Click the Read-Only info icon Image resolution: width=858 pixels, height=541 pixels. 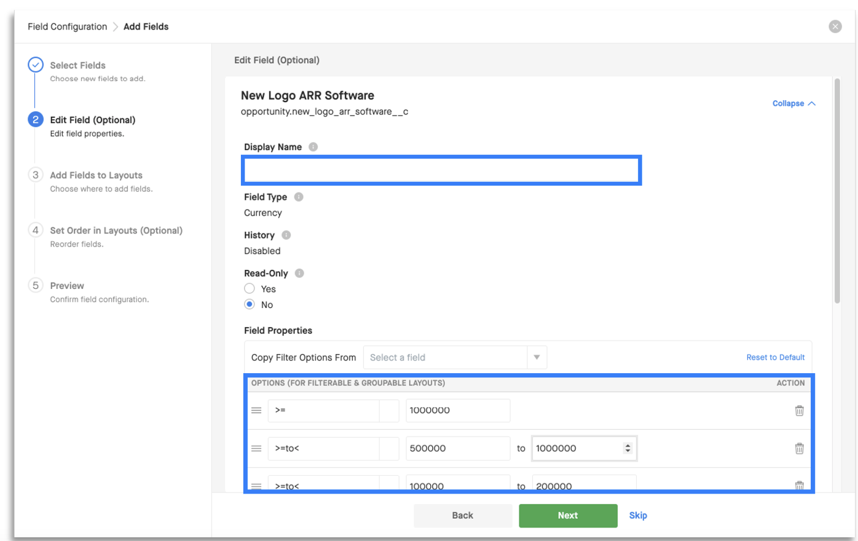[x=299, y=273]
